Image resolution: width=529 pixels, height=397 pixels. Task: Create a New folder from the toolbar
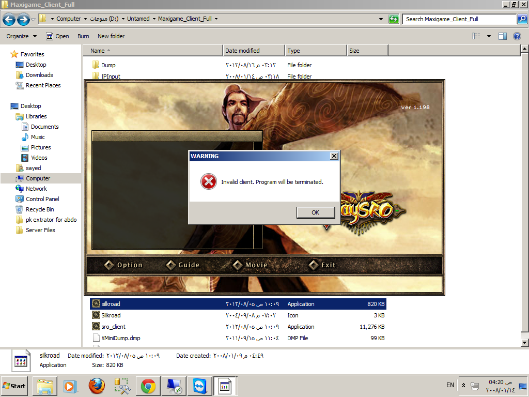coord(111,36)
